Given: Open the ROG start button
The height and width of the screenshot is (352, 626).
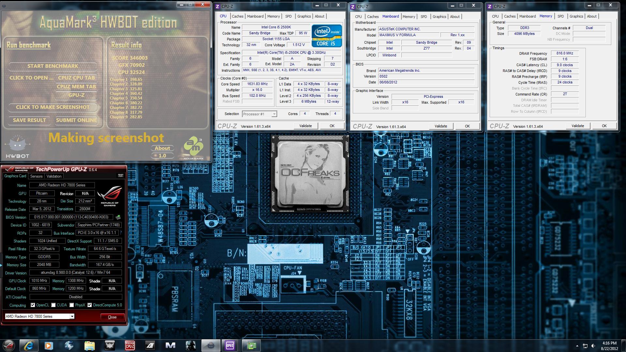Looking at the screenshot, I should point(9,345).
